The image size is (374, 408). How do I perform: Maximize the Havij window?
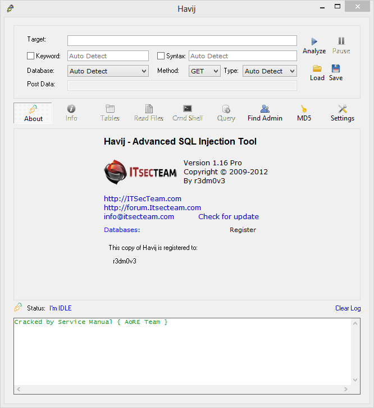coord(337,7)
